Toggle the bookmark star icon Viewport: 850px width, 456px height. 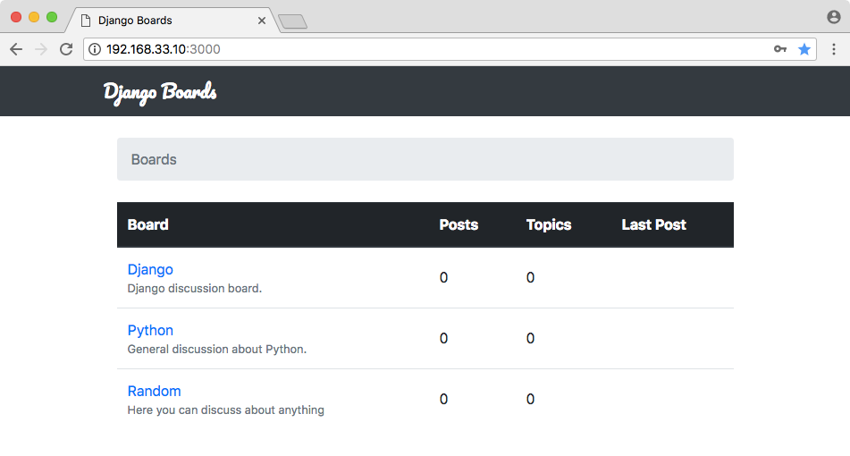pos(804,49)
